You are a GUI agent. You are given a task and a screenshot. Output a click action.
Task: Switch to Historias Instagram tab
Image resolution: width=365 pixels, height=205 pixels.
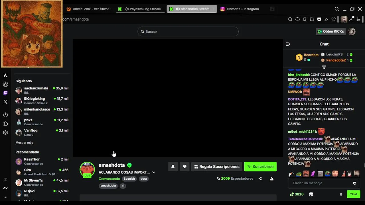click(x=240, y=9)
